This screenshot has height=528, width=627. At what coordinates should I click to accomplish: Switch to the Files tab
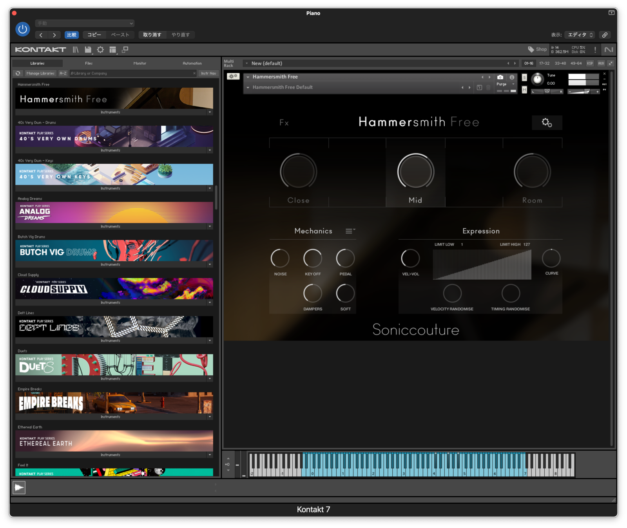click(x=88, y=63)
